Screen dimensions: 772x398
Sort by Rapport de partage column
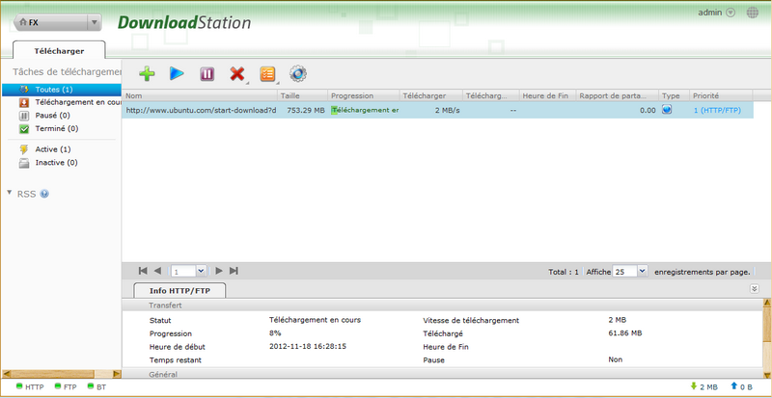[618, 96]
